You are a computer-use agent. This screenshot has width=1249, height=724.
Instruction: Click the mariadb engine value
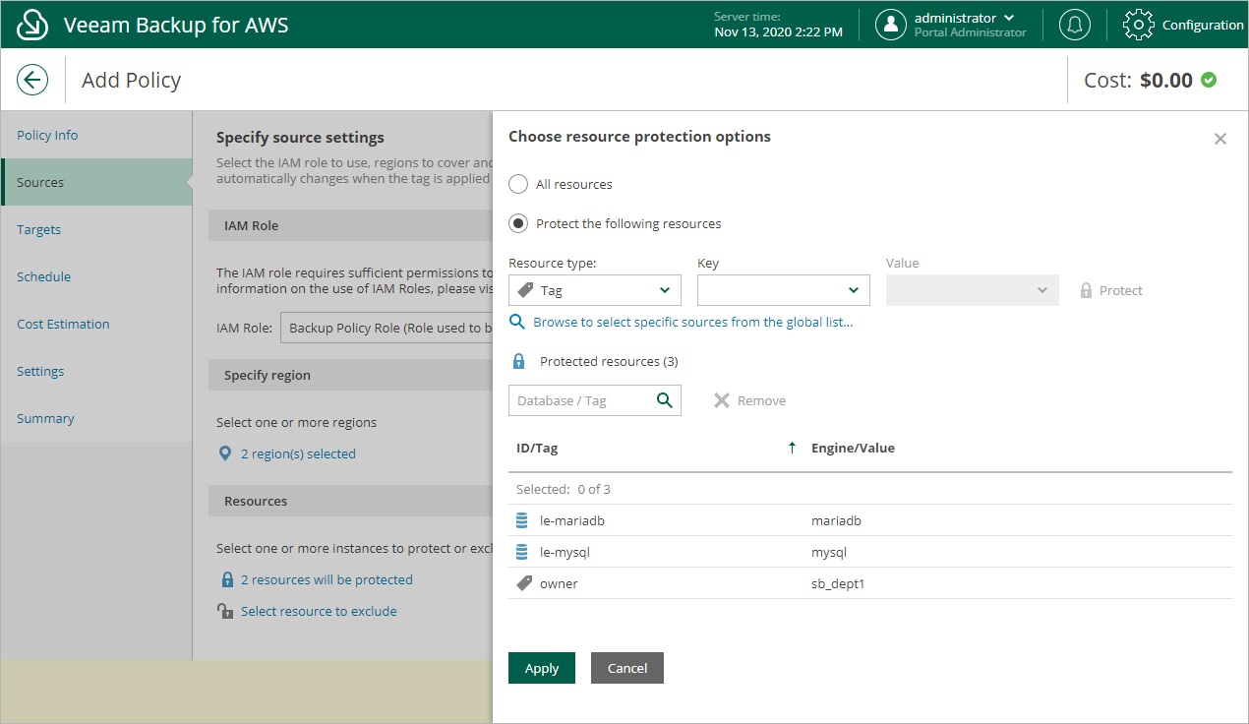[x=836, y=520]
